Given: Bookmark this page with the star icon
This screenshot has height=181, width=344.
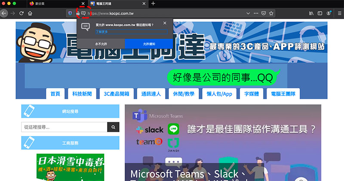Looking at the screenshot, I should (x=271, y=13).
